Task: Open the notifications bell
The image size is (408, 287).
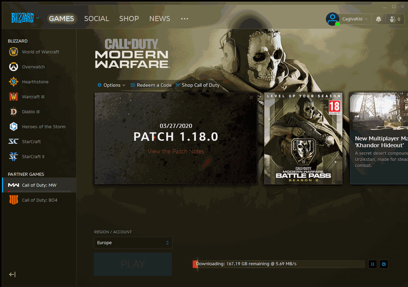Action: pos(378,19)
